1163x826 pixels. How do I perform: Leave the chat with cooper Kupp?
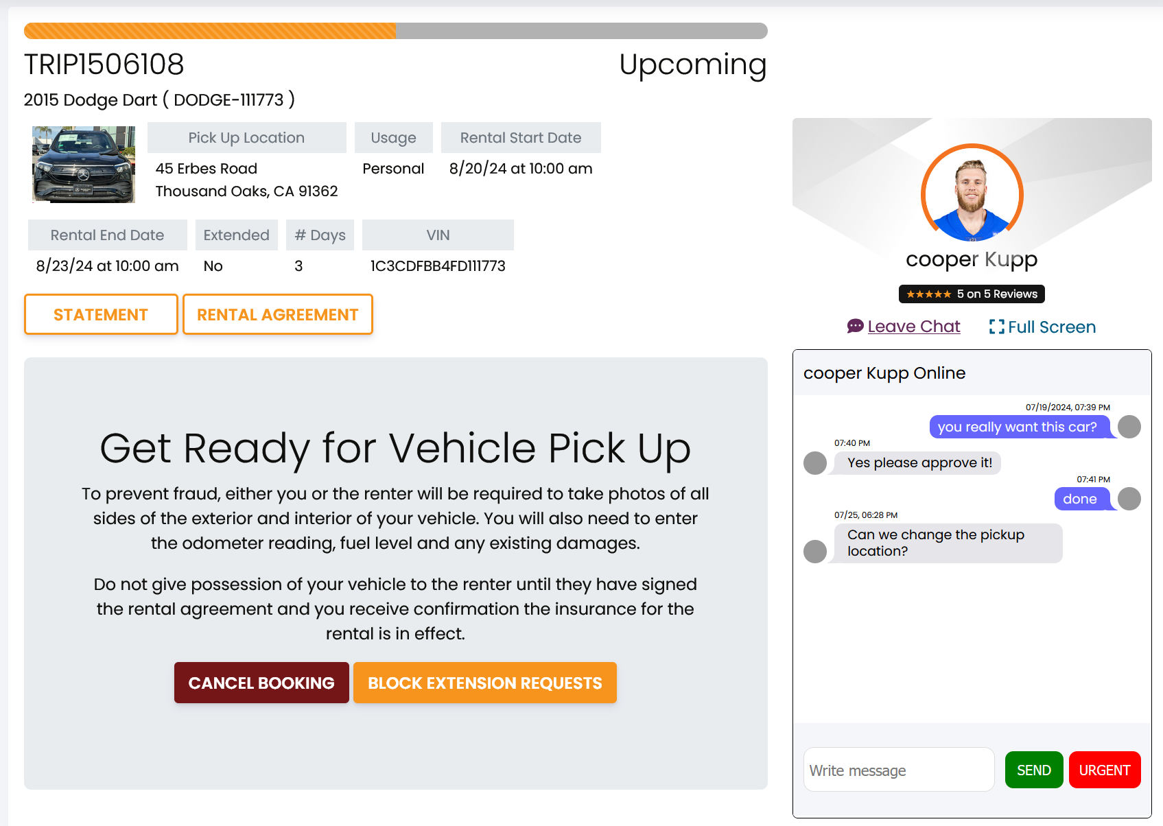click(x=914, y=327)
